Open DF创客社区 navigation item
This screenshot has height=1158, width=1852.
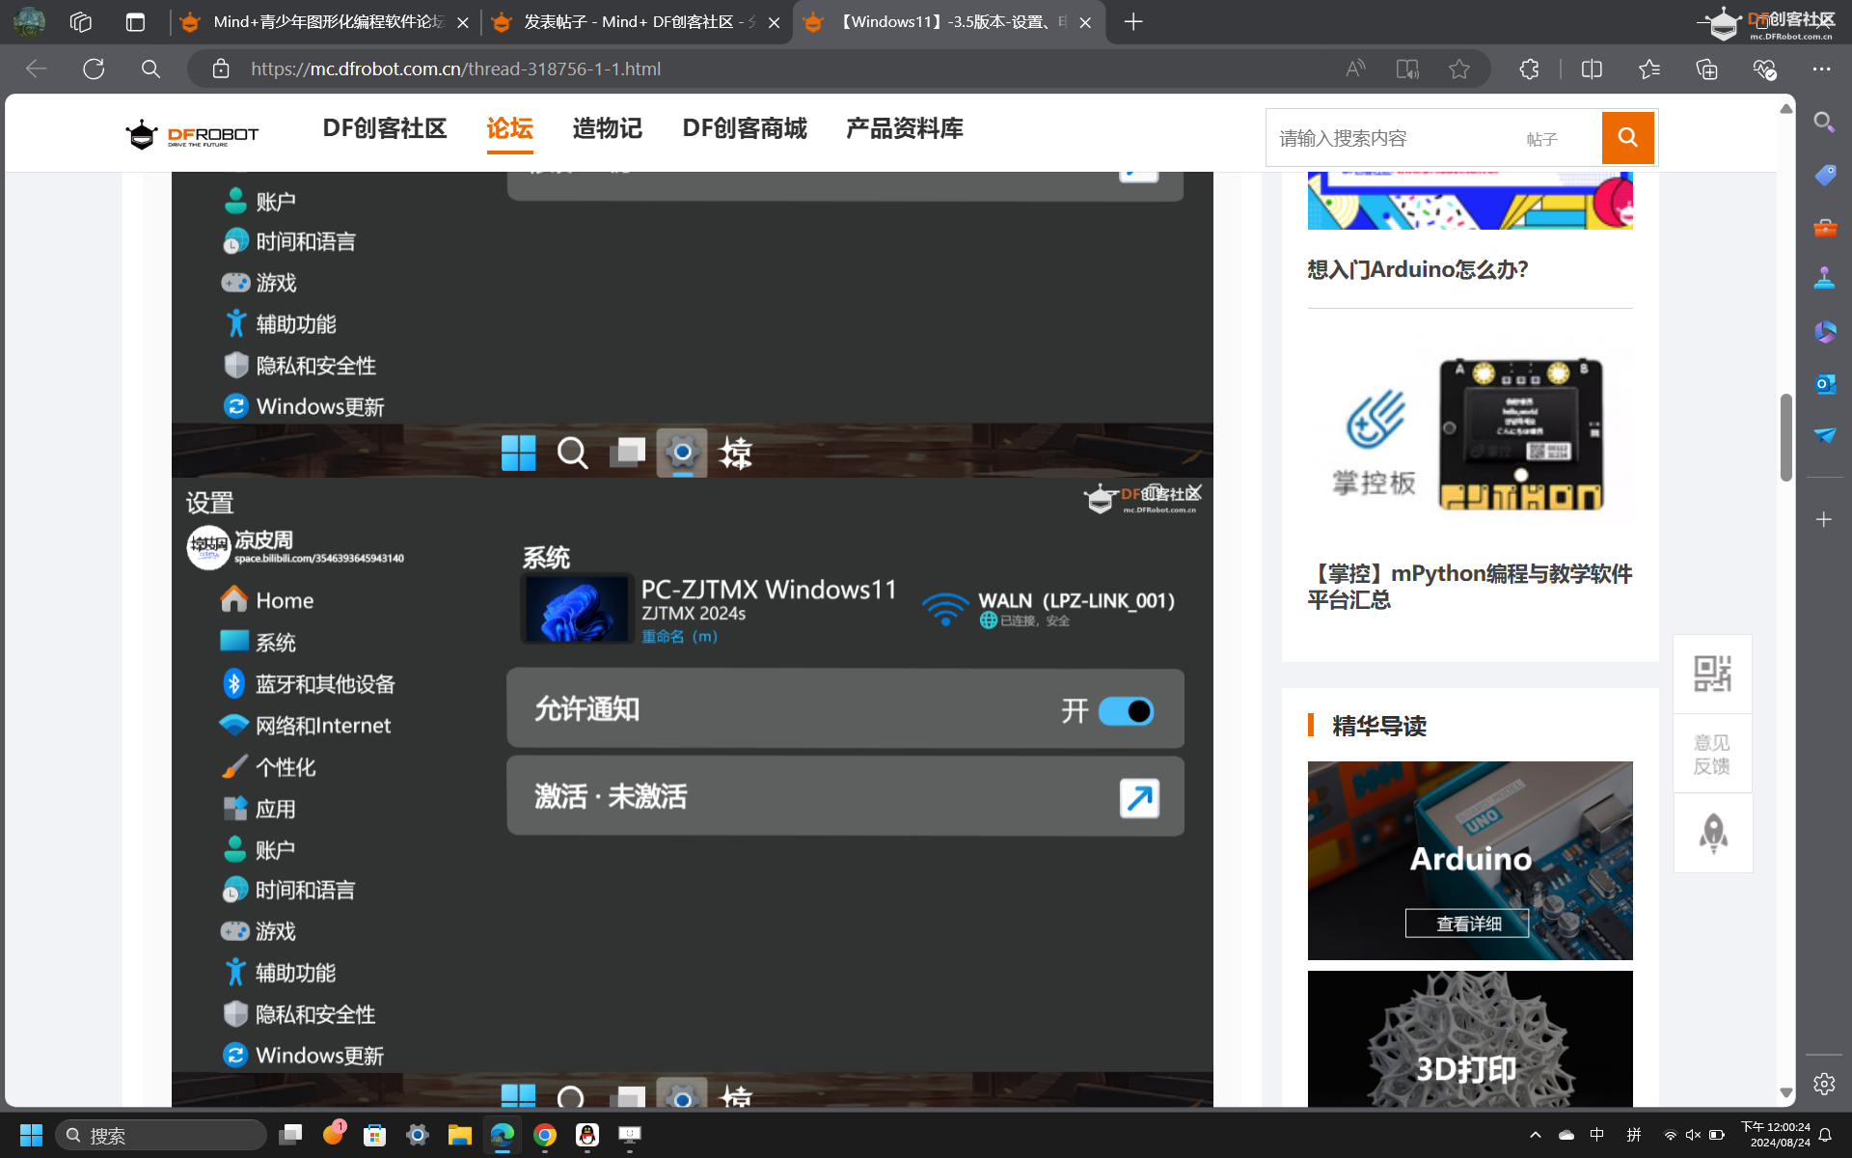(x=384, y=128)
